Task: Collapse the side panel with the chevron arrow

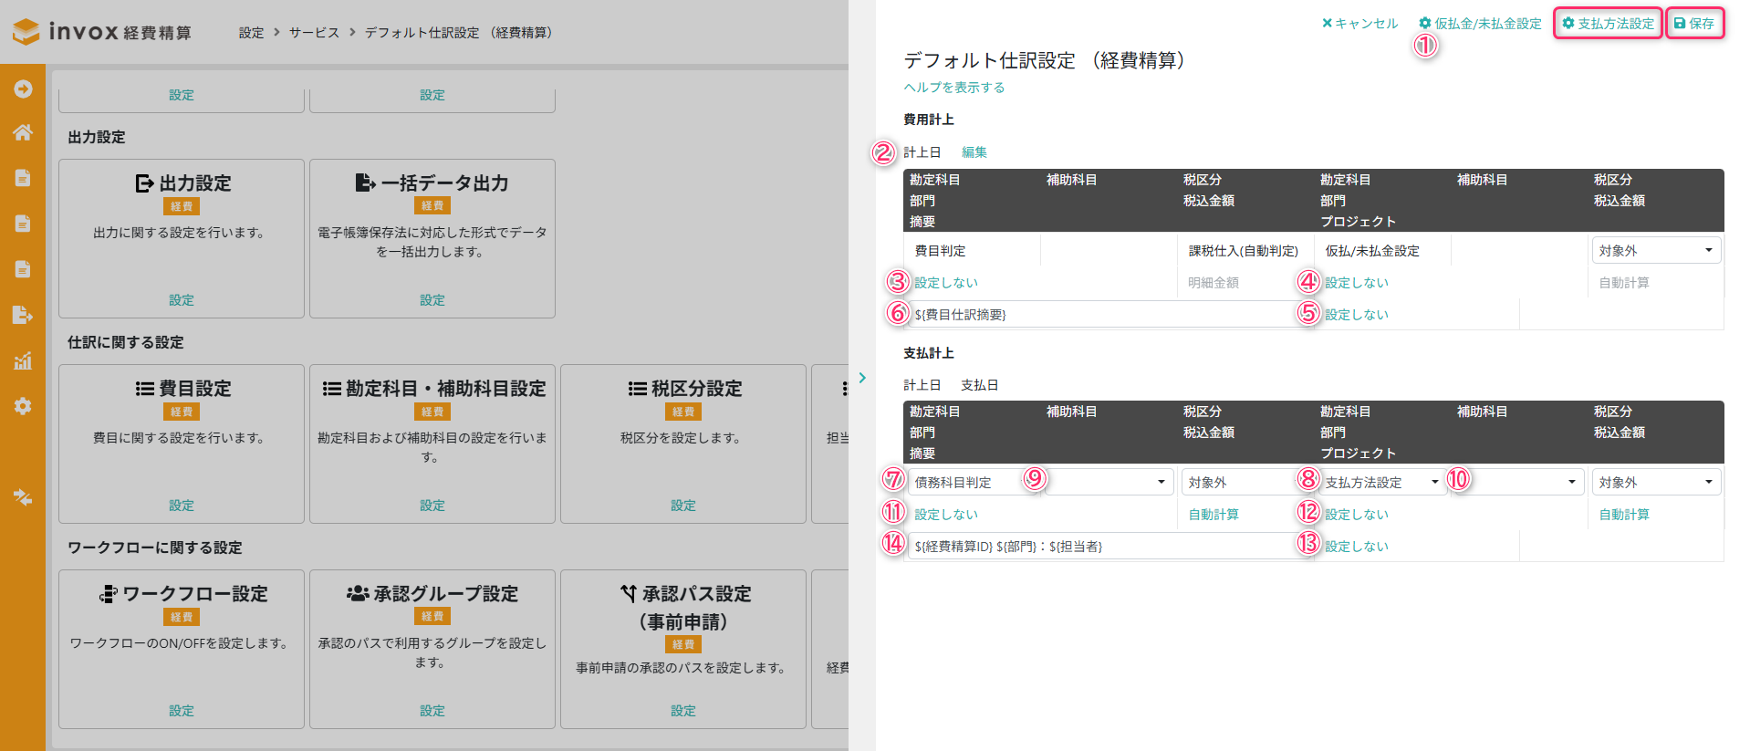Action: [x=862, y=378]
